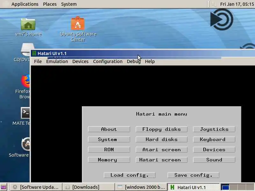Click the Load config. button
This screenshot has height=191, width=255.
[x=130, y=175]
